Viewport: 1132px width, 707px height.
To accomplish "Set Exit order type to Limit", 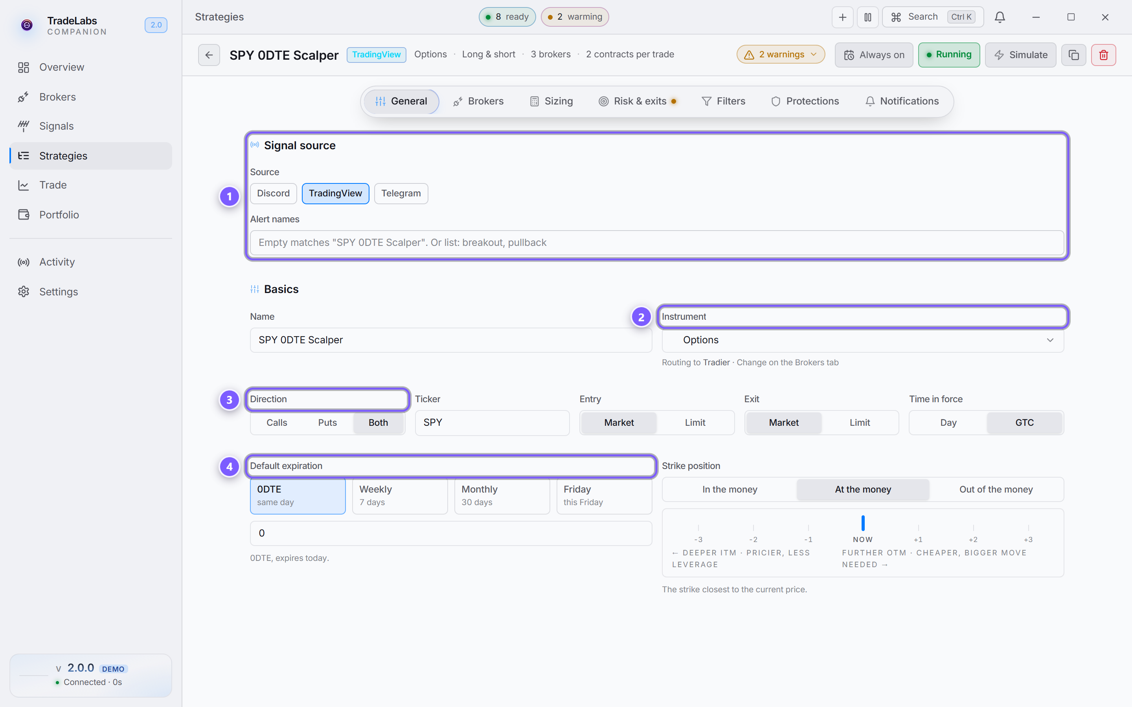I will click(x=860, y=422).
